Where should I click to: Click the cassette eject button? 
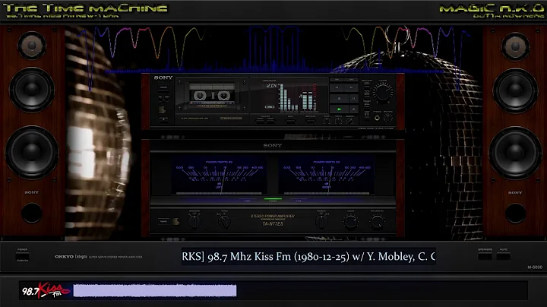(x=163, y=119)
